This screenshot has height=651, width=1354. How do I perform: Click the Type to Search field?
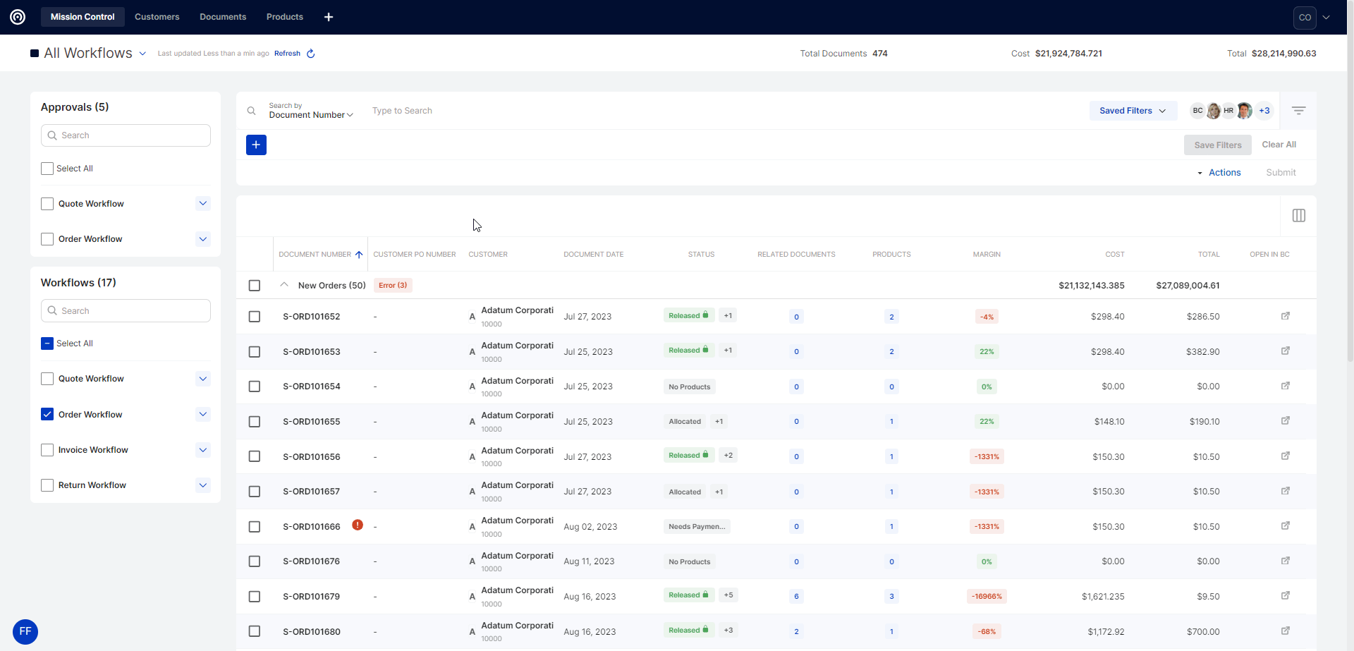click(494, 111)
